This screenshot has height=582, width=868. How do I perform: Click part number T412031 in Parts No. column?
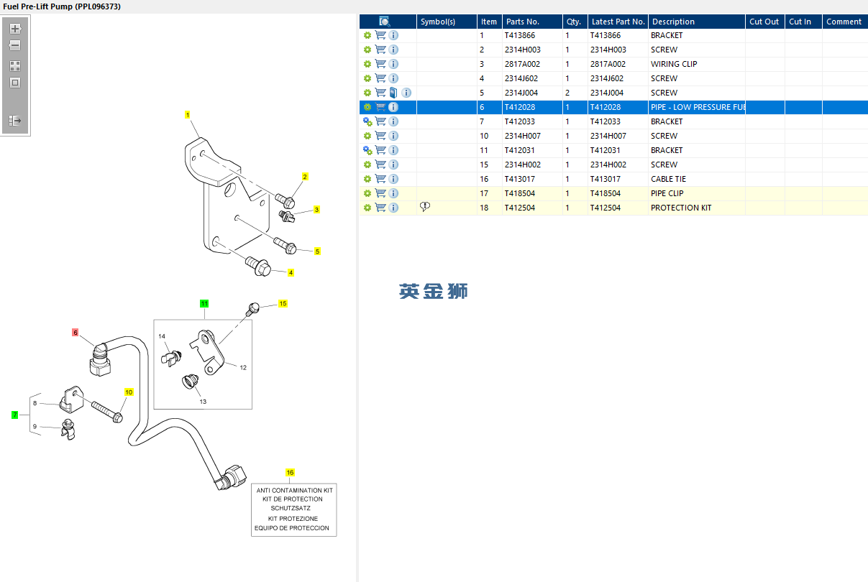(x=520, y=150)
